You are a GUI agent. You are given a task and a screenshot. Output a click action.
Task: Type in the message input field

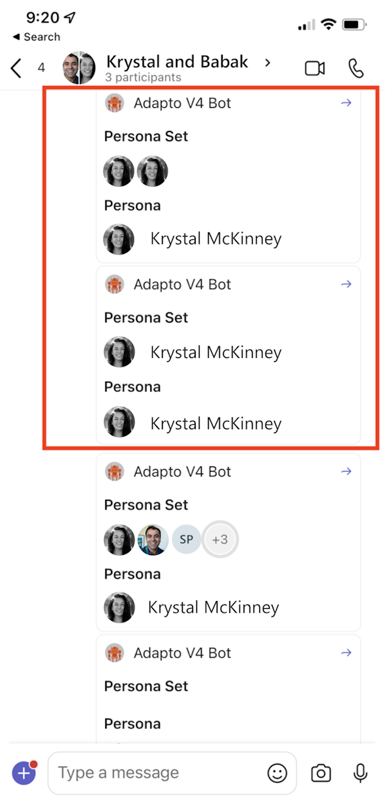pos(160,773)
